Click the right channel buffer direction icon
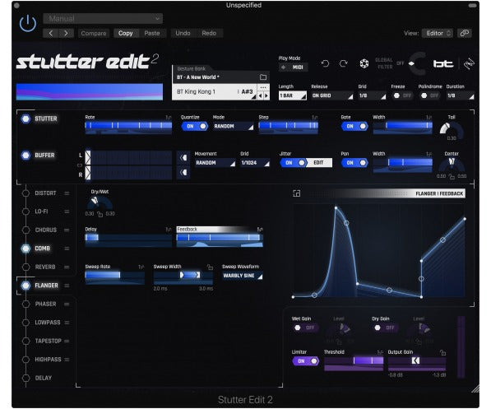This screenshot has height=409, width=491. [183, 172]
